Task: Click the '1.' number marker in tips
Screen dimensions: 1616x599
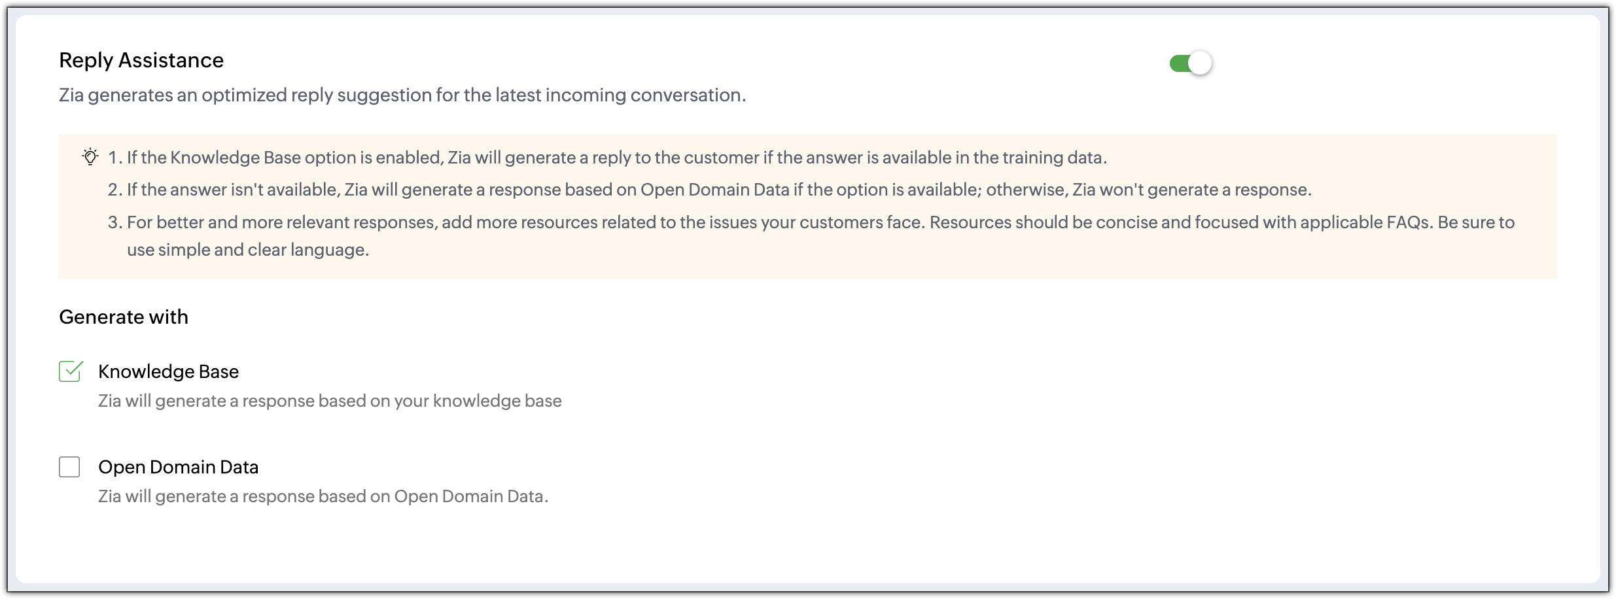Action: pos(115,158)
